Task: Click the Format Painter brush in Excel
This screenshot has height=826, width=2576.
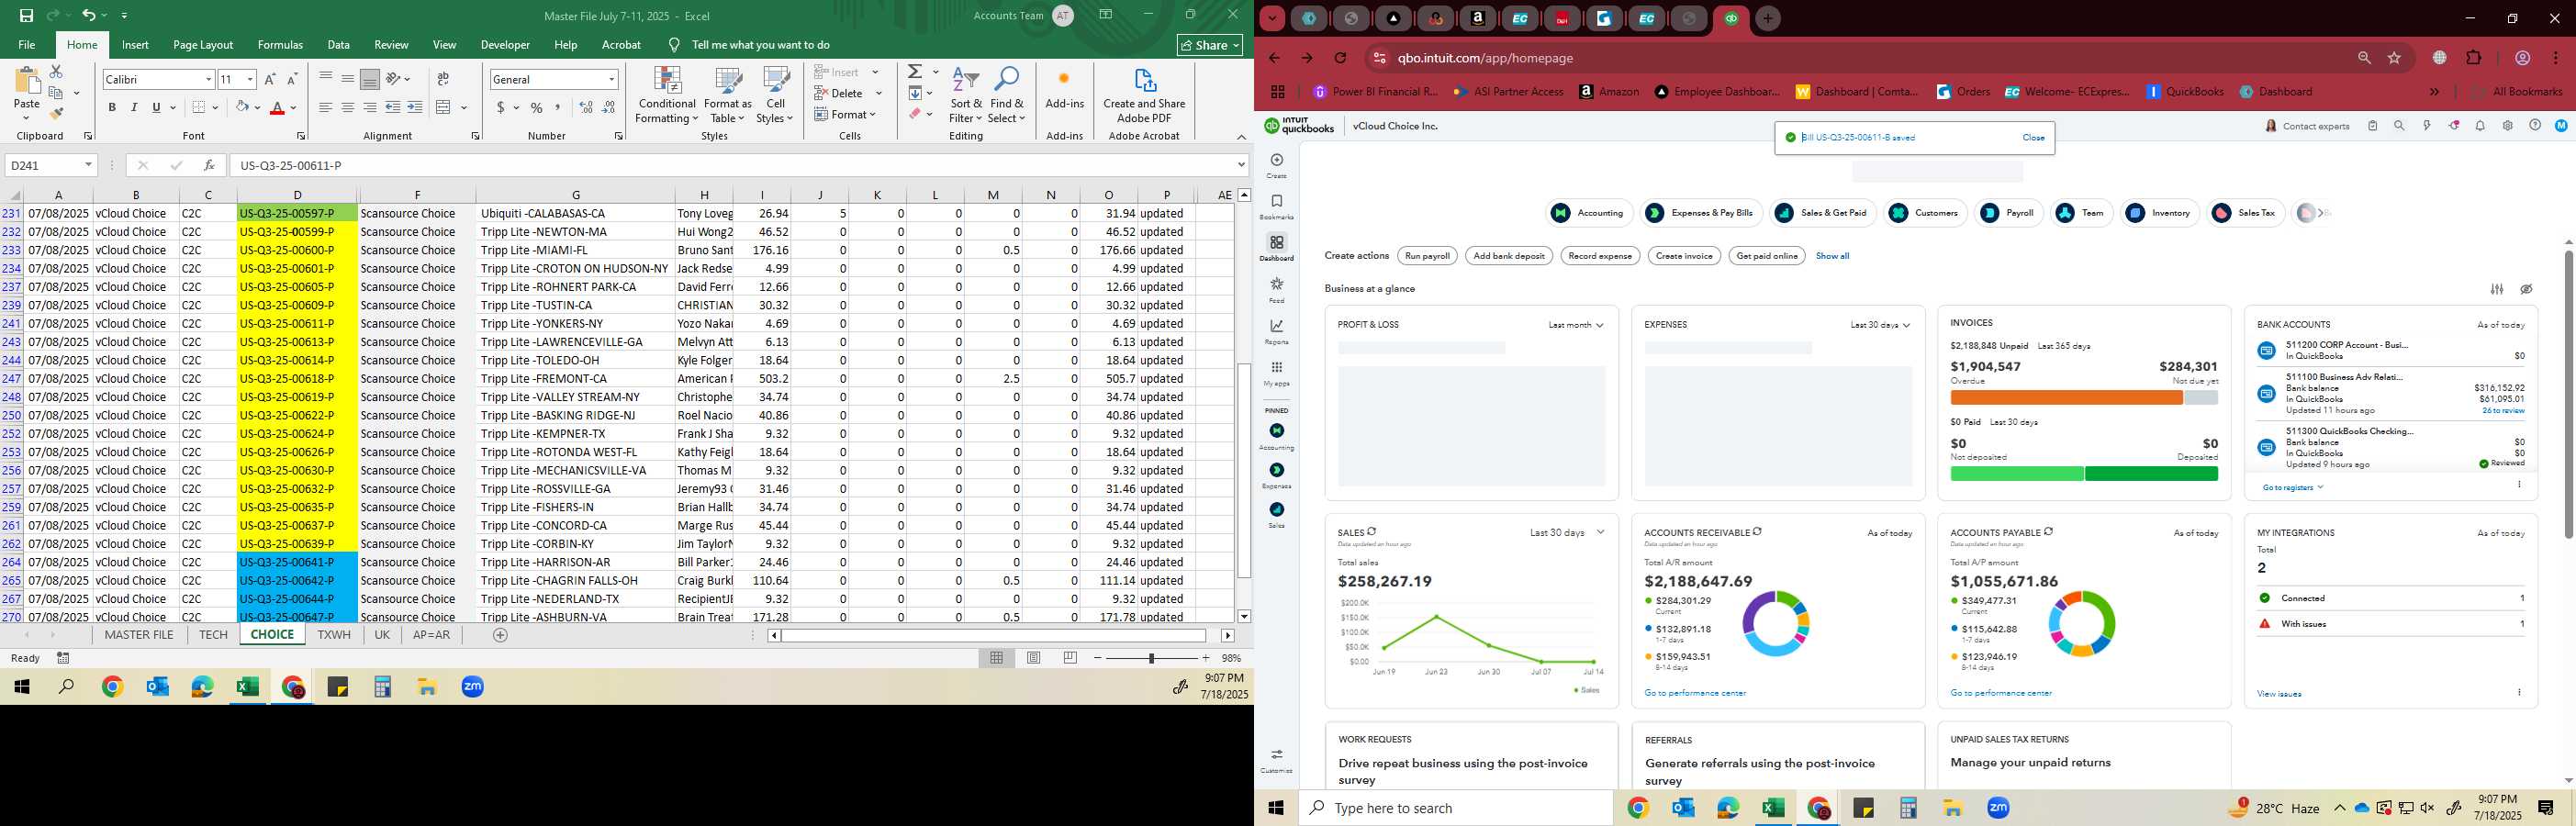Action: [x=56, y=113]
